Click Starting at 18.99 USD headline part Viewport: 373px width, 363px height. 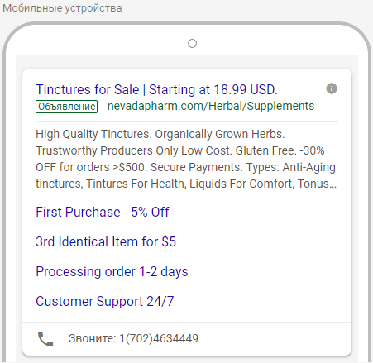213,89
